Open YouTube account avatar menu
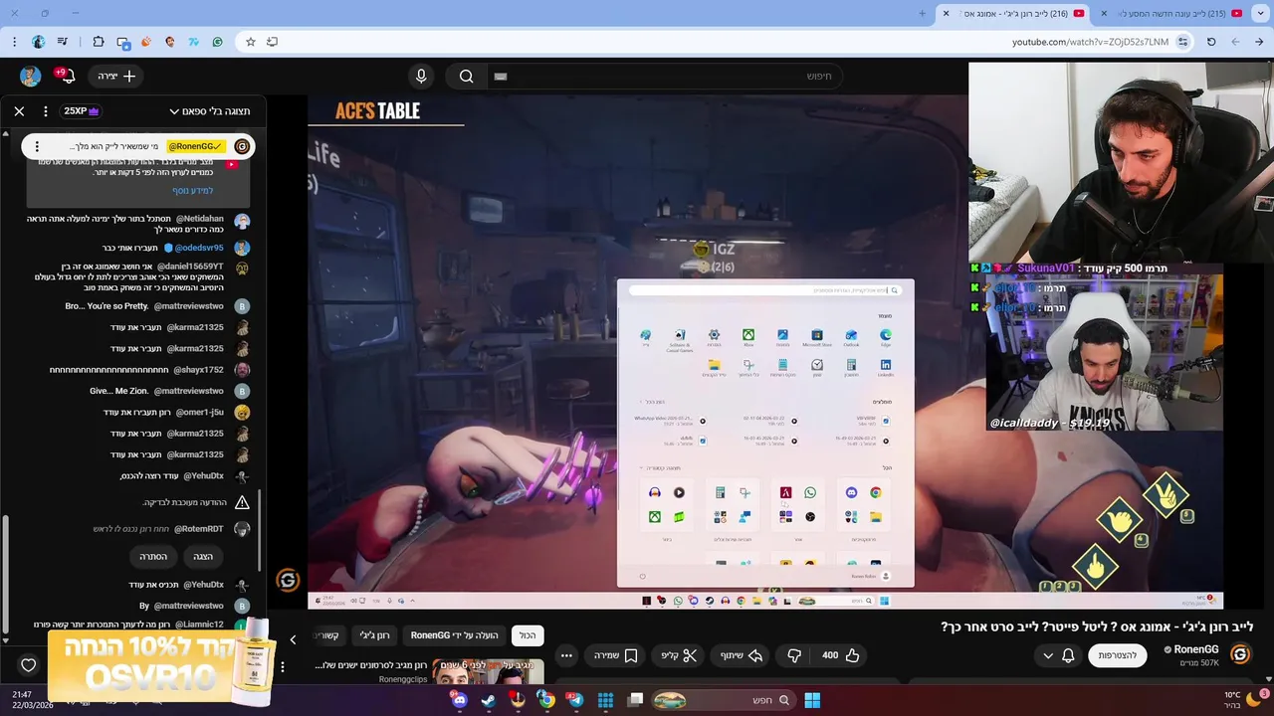 tap(31, 77)
